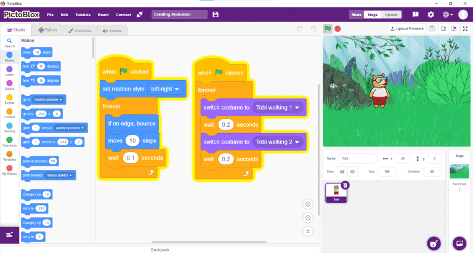
Task: Click the undo arrow in workspace
Action: [313, 29]
